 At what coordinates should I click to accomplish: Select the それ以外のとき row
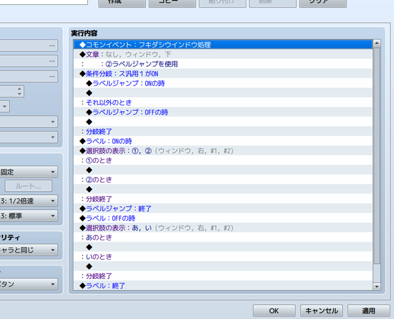pyautogui.click(x=223, y=102)
